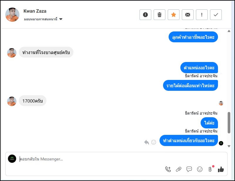Mark the conversation as spam
Screen dimensions: 235x181
(145, 15)
